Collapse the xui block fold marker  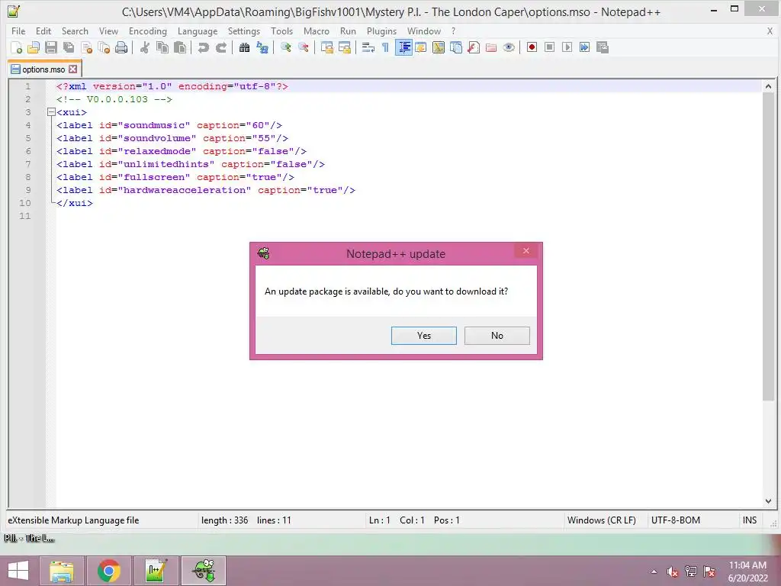pos(51,112)
